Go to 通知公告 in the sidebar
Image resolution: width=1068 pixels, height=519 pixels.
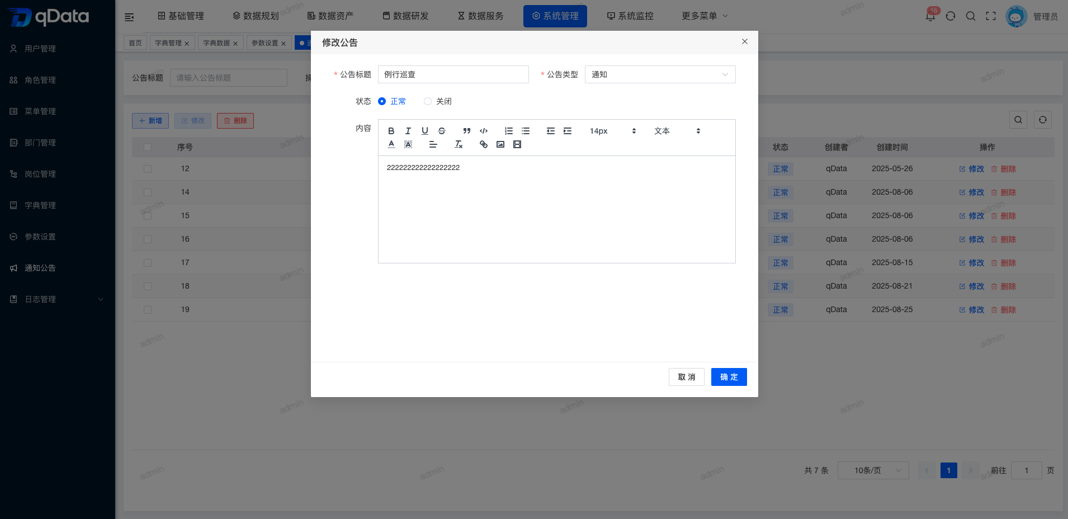[x=58, y=268]
